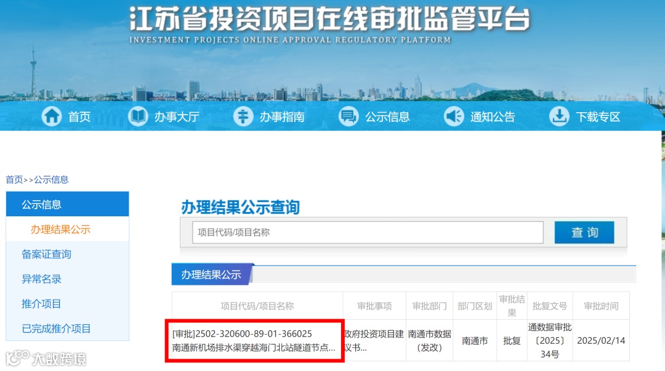Click 首页 in the breadcrumb trail
The image size is (665, 371).
click(13, 179)
